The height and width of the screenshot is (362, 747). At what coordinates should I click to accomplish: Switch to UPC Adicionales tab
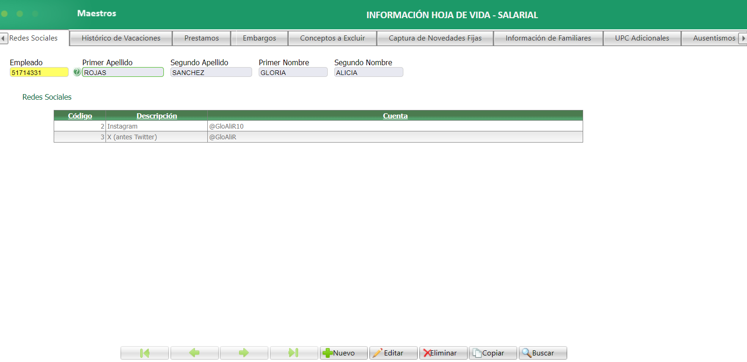[642, 38]
